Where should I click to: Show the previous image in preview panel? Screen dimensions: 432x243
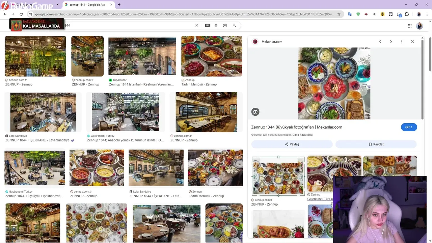coord(380,42)
